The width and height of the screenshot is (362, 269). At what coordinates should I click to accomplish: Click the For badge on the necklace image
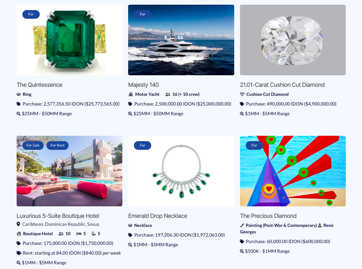(x=143, y=145)
